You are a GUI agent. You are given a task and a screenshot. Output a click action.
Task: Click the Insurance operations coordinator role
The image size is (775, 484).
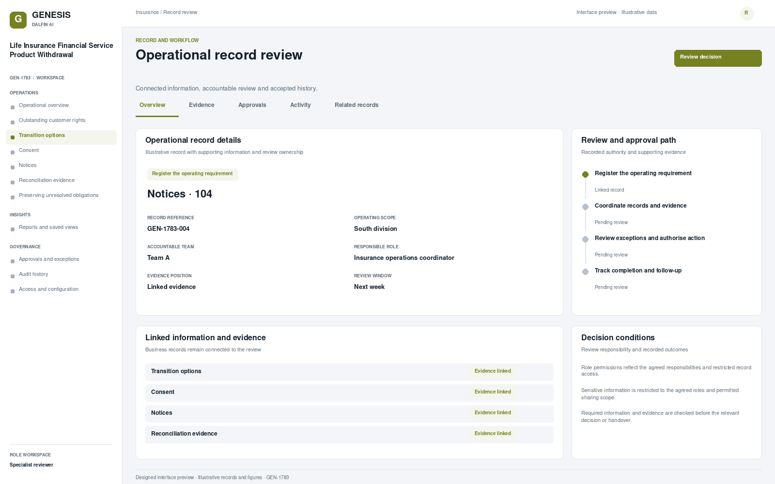coord(404,258)
